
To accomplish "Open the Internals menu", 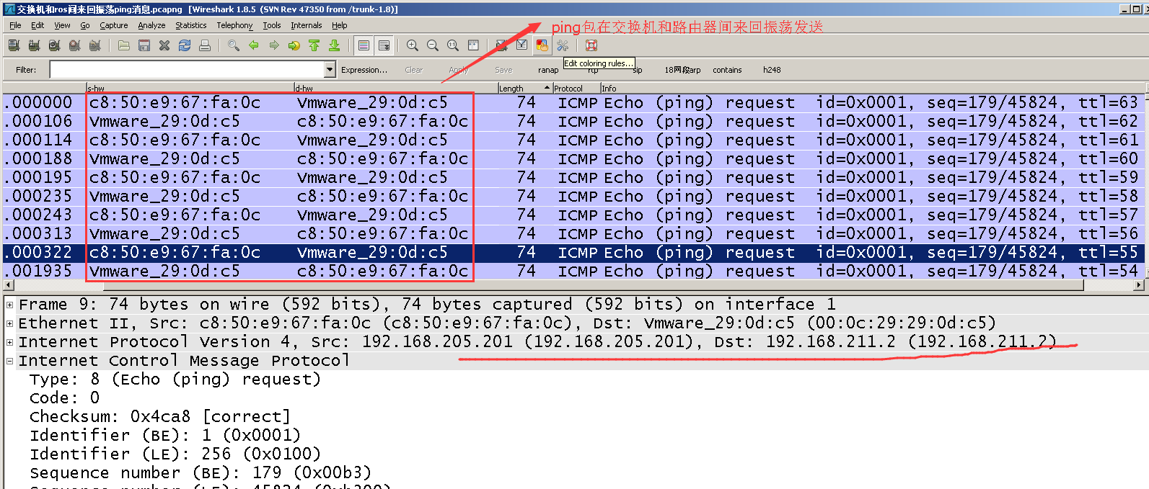I will coord(306,25).
